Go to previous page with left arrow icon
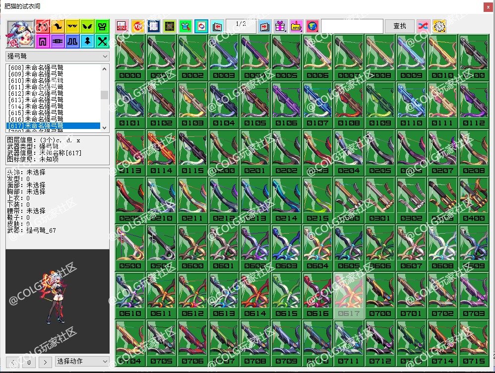Screen dimensions: 495x373 point(217,26)
